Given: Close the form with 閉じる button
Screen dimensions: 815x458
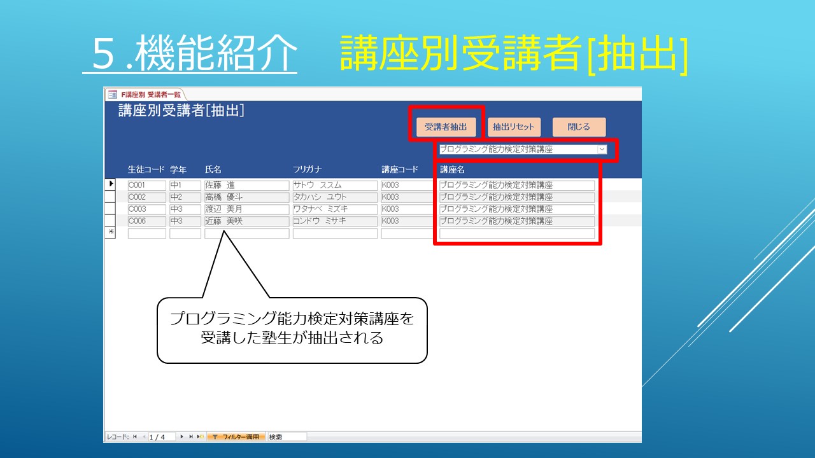Looking at the screenshot, I should pos(579,127).
